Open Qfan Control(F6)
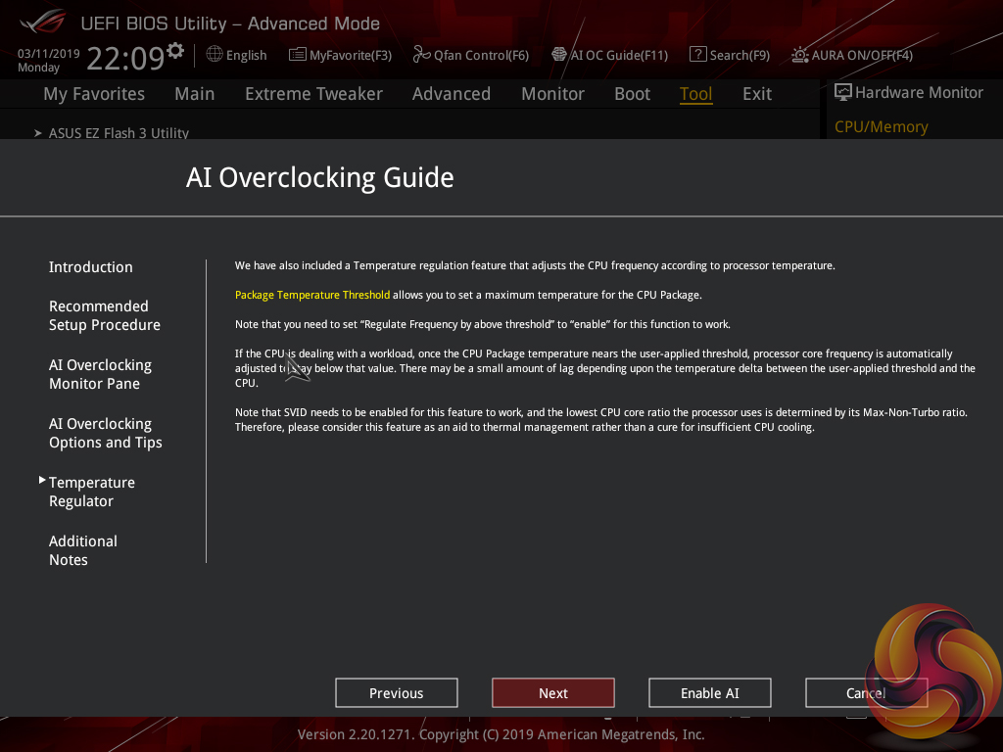The height and width of the screenshot is (752, 1003). (481, 55)
